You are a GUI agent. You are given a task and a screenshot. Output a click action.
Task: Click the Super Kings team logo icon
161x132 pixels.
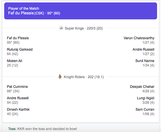(x=61, y=28)
